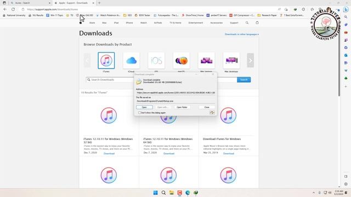Viewport: 351px width, 197px height.
Task: Click the Apple site search magnifier icon
Action: coord(247,23)
